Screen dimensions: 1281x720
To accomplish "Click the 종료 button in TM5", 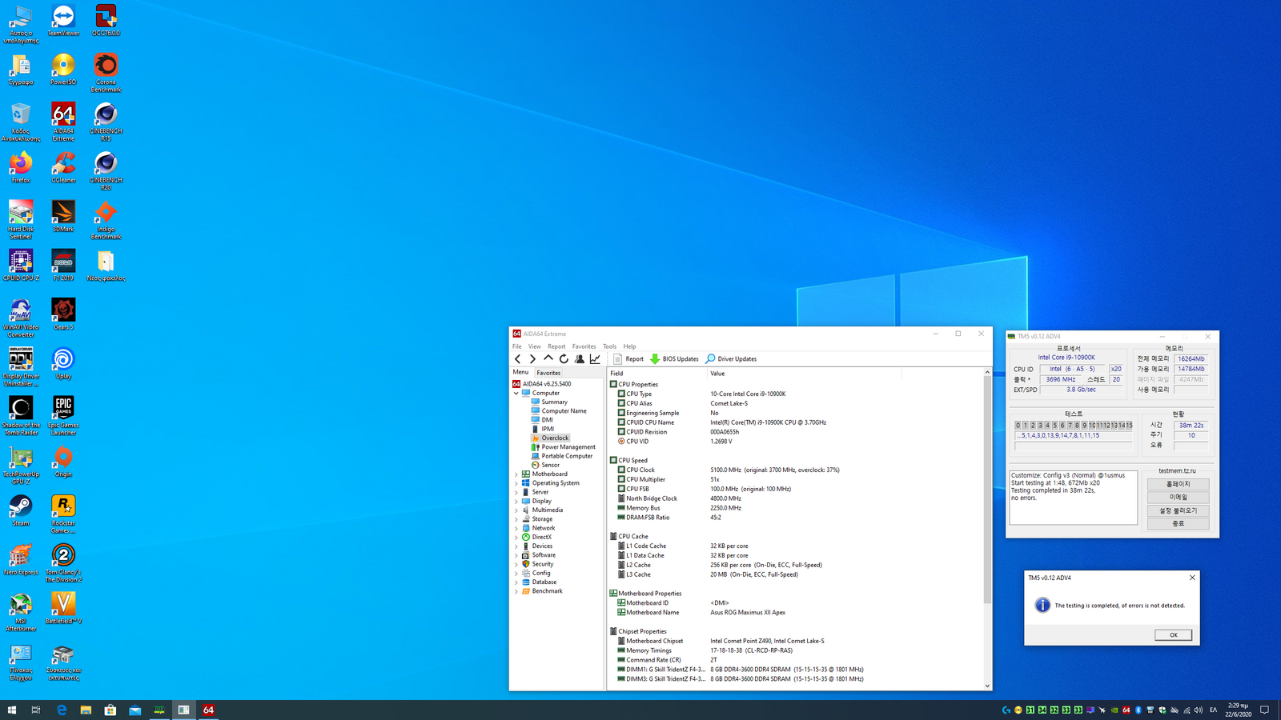I will click(1178, 523).
